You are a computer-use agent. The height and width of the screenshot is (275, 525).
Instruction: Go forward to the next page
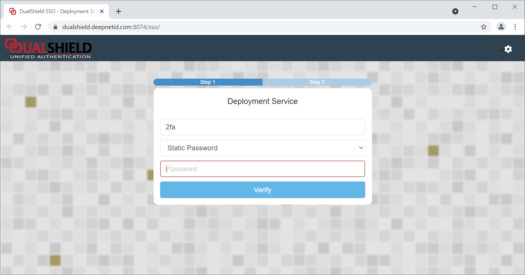24,27
